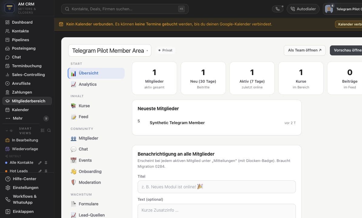Select the Übersicht tab
Viewport: 362px width, 218px height.
coord(96,73)
